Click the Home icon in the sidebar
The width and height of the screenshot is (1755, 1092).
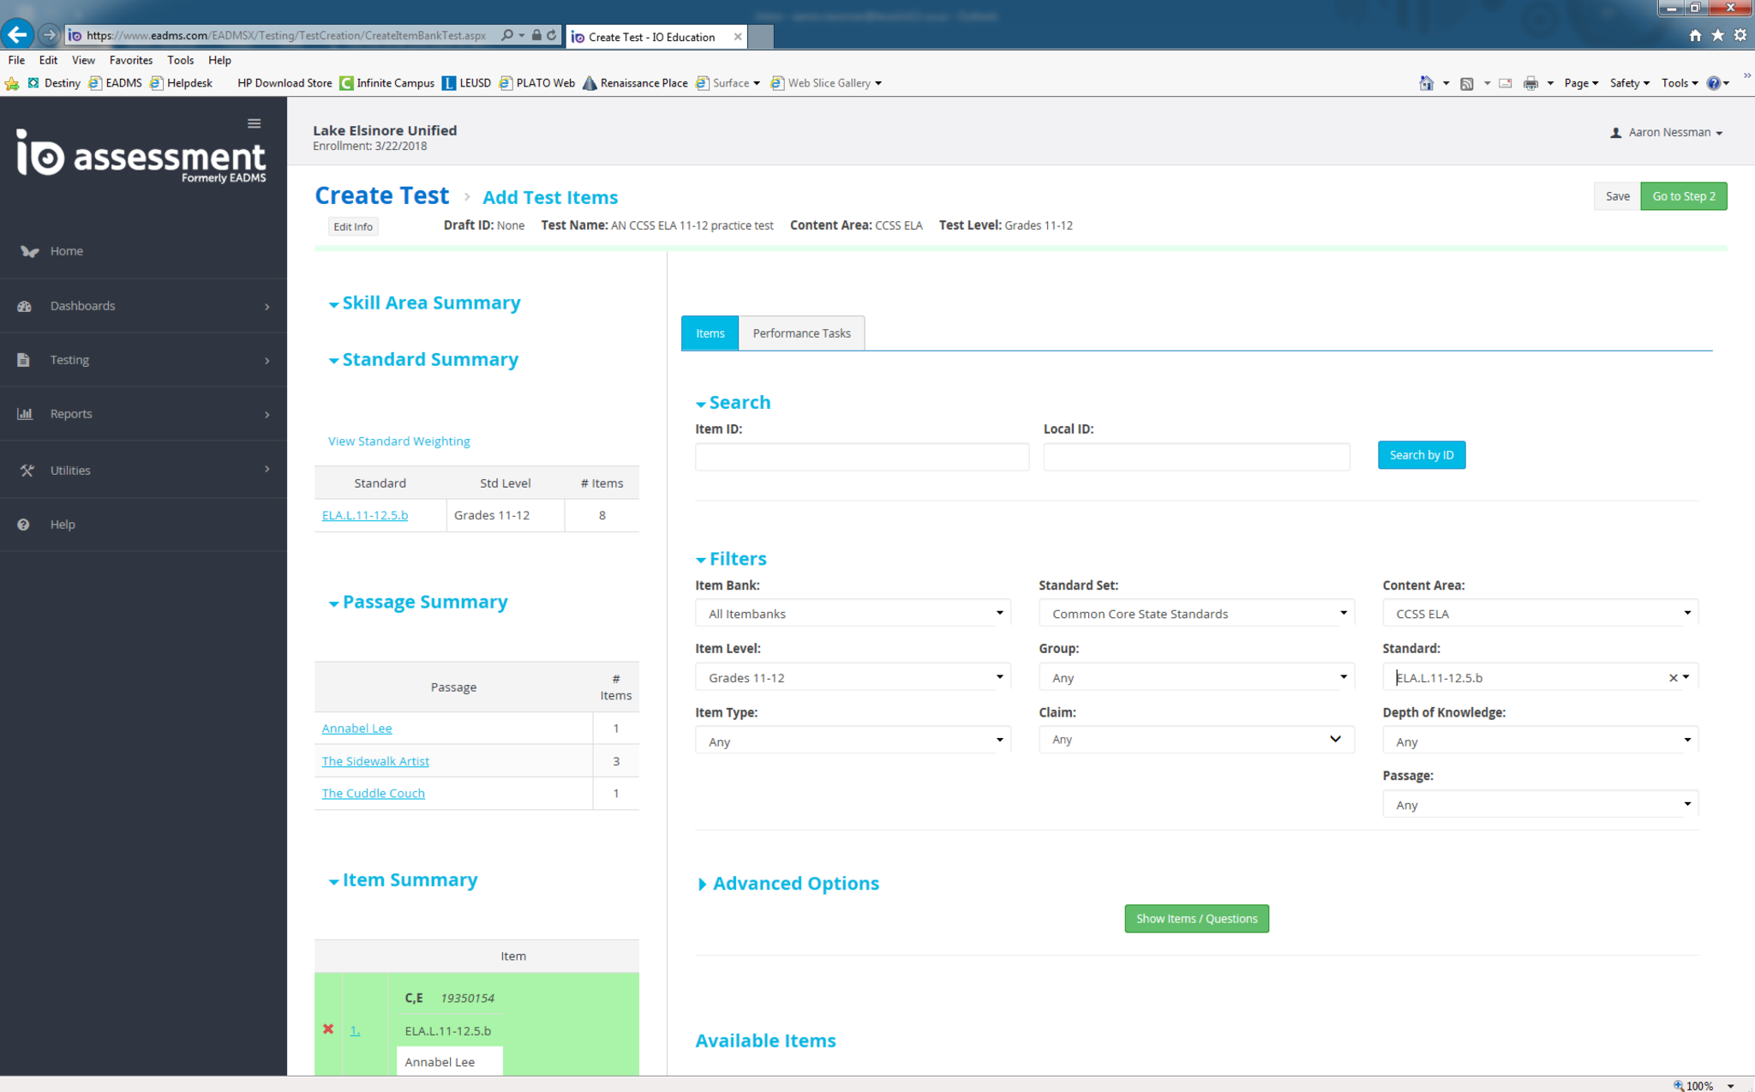(29, 251)
